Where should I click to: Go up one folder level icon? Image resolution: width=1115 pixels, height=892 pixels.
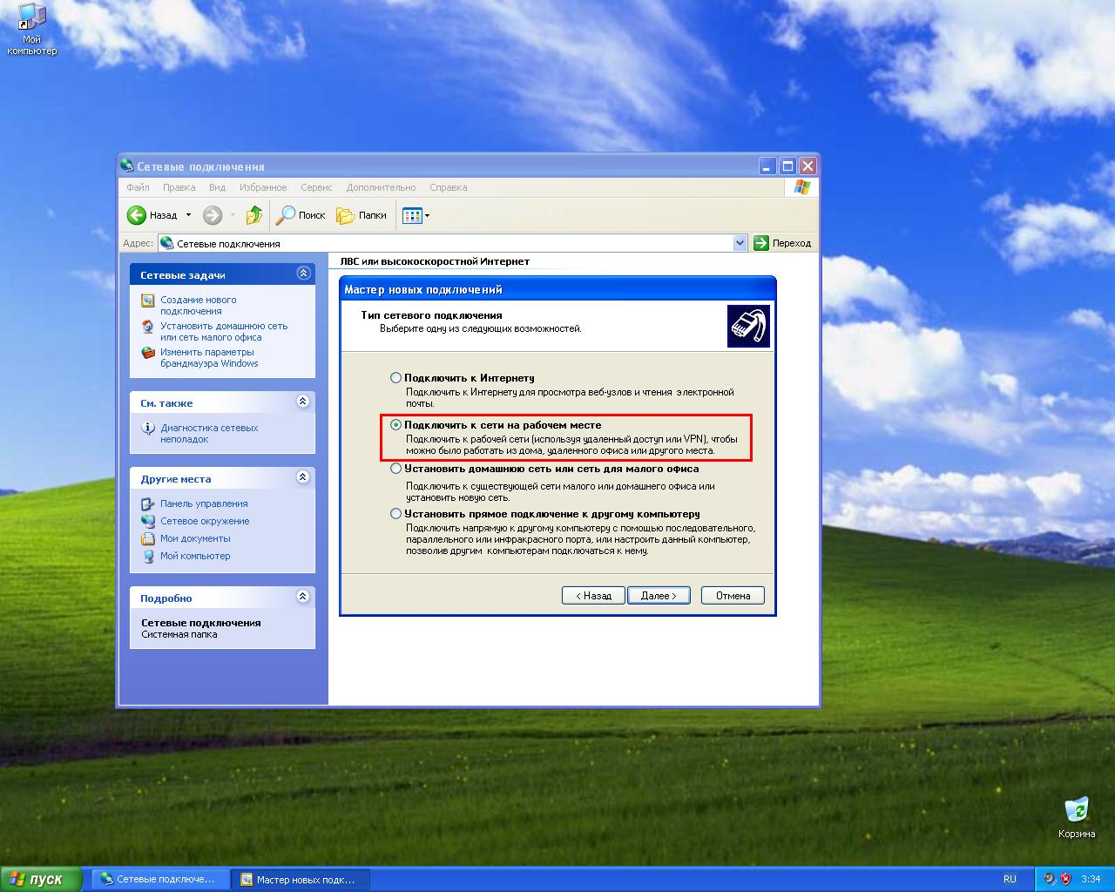254,215
